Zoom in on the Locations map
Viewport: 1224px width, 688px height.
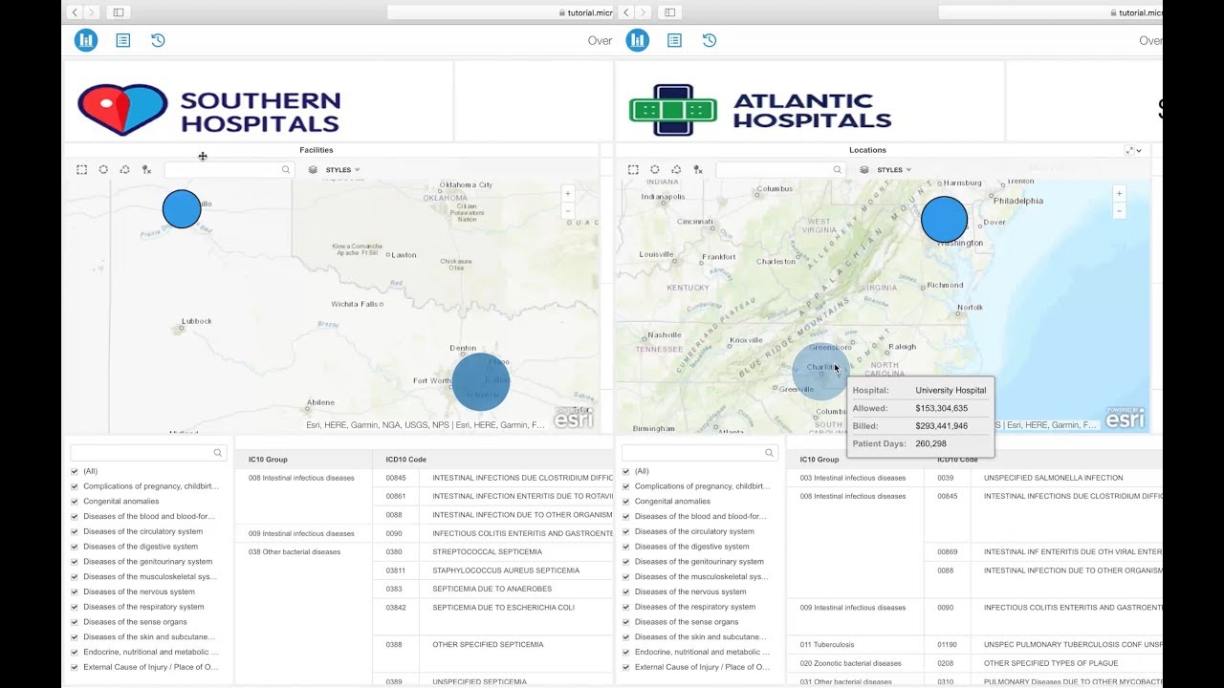click(x=1120, y=193)
